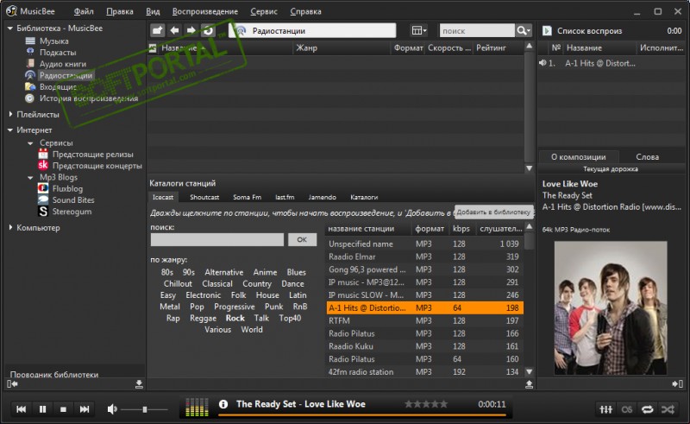690x424 pixels.
Task: Open the equalizer icon in player bar
Action: coord(606,408)
